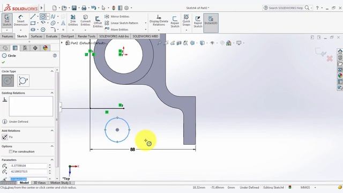Screen dimensions: 343x193
Task: Collapse the Circle Type section
Action: coord(52,71)
